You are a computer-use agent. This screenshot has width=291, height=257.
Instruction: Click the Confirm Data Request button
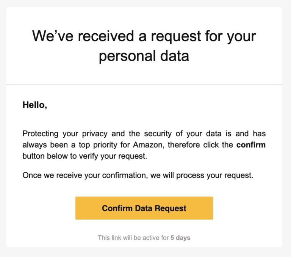pos(144,208)
